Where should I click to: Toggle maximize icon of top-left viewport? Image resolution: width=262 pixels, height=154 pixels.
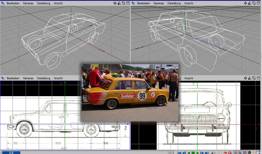coord(127,3)
